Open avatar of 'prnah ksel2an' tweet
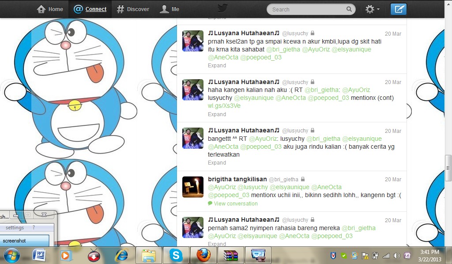Image resolution: width=452 pixels, height=264 pixels. coord(193,41)
